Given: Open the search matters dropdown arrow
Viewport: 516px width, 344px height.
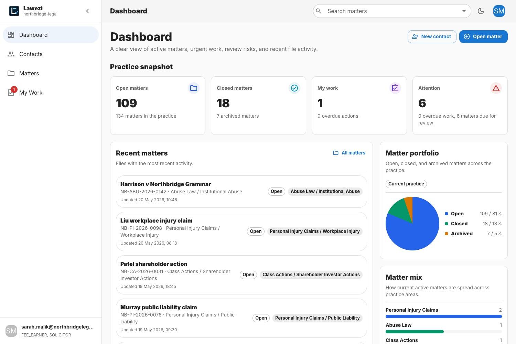Looking at the screenshot, I should (464, 11).
